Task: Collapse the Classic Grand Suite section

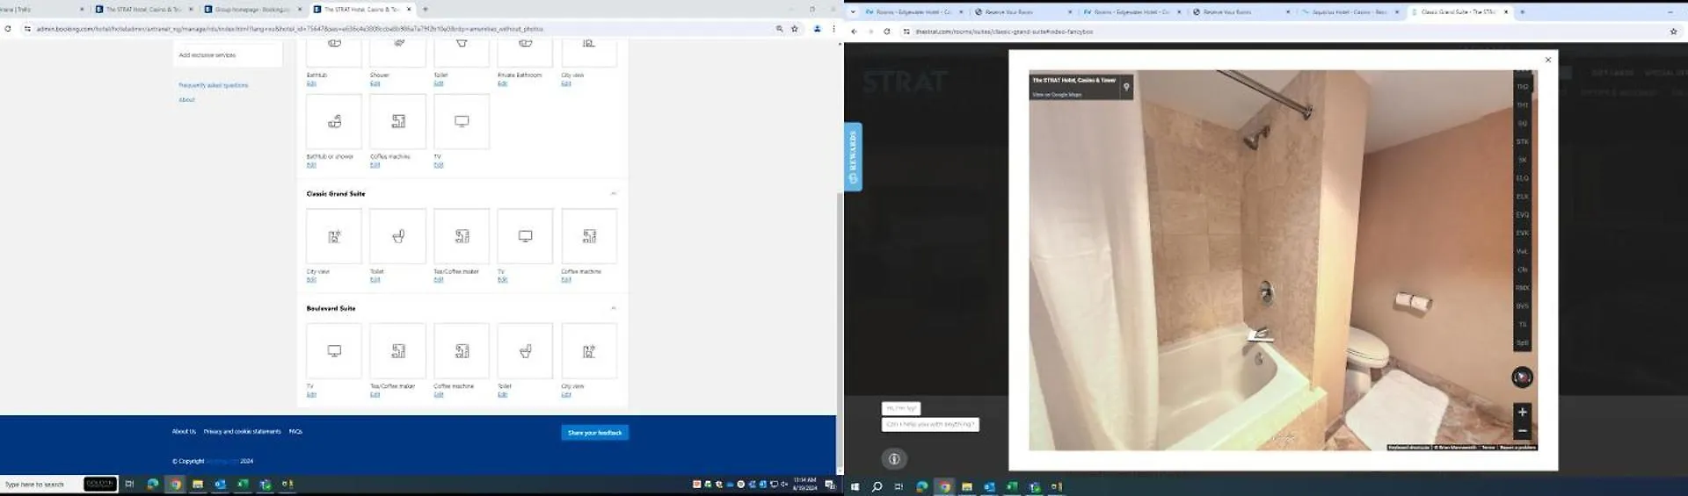Action: (x=613, y=194)
